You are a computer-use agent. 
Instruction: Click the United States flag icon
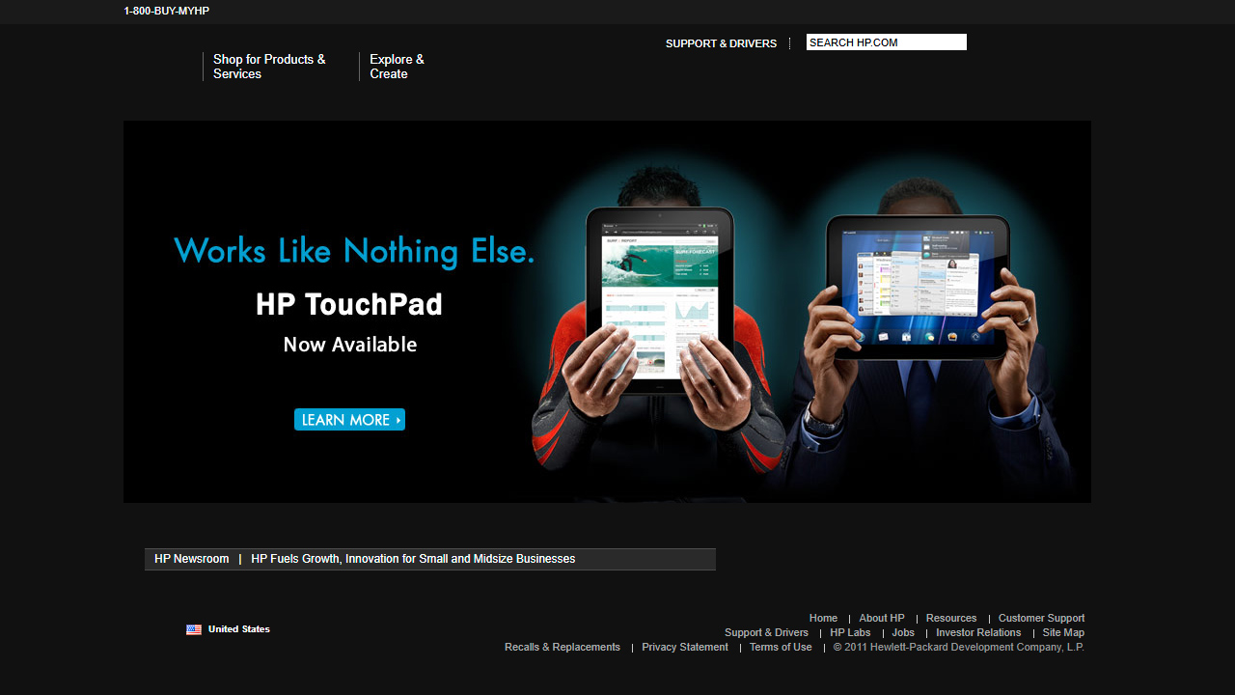tap(194, 629)
